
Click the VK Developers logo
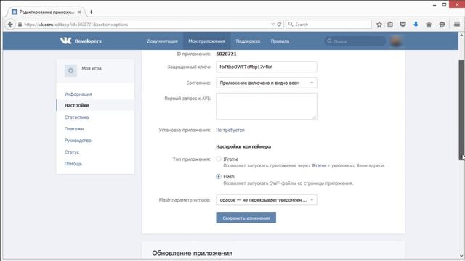click(81, 41)
